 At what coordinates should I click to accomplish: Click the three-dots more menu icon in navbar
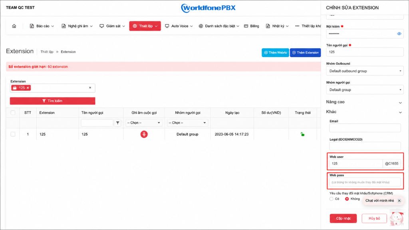(x=297, y=26)
